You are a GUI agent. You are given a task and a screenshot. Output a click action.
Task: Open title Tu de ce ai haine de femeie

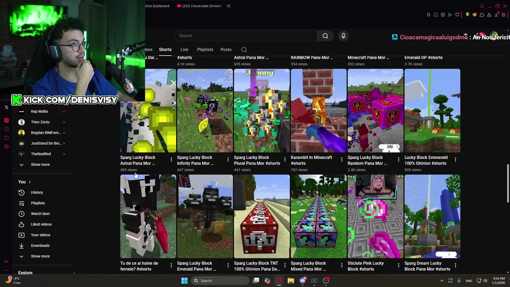coord(139,266)
